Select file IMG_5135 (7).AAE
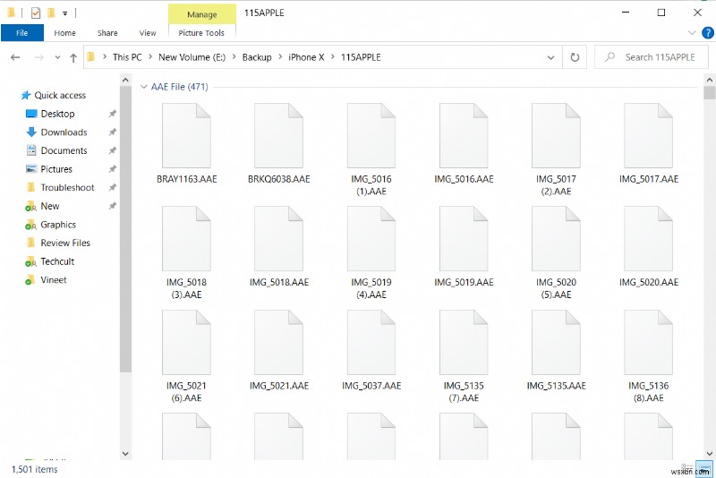The width and height of the screenshot is (716, 478). (464, 356)
